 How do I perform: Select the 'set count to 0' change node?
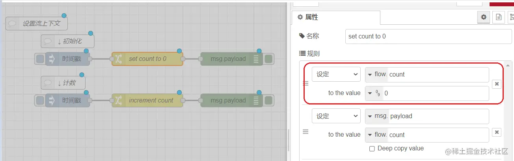pos(147,59)
